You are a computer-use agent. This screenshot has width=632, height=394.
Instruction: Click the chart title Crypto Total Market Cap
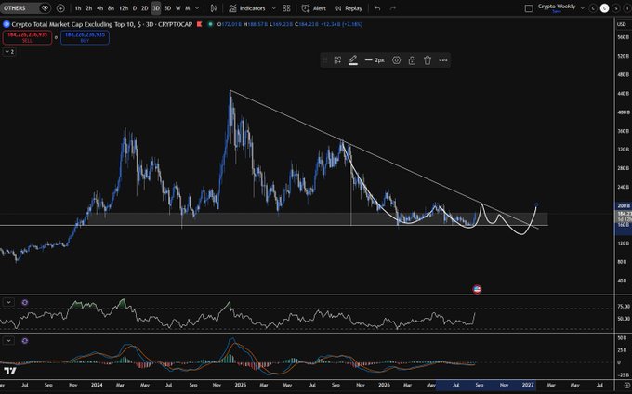tap(102, 24)
